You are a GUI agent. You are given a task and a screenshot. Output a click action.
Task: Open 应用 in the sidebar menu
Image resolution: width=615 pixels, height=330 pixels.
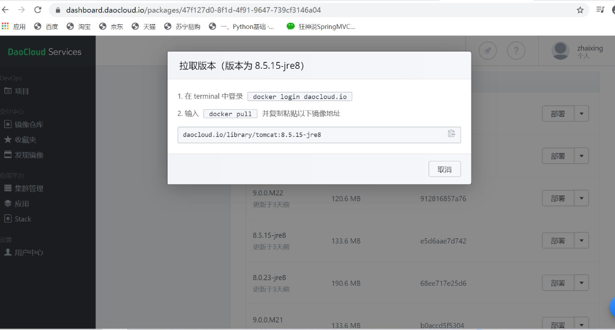[17, 203]
